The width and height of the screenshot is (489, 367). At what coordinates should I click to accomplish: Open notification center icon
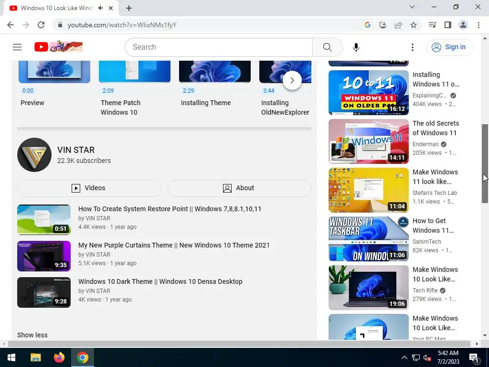pos(474,357)
